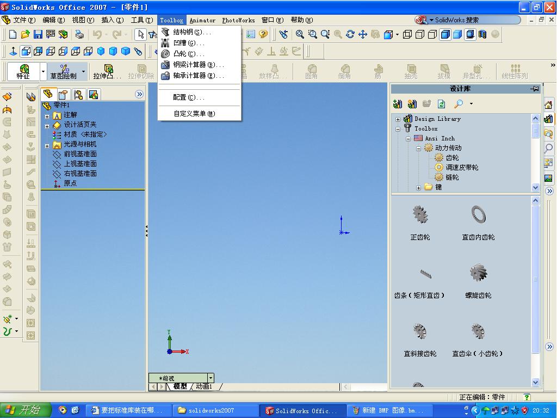Open dropdown arrow next to 特征

click(43, 71)
